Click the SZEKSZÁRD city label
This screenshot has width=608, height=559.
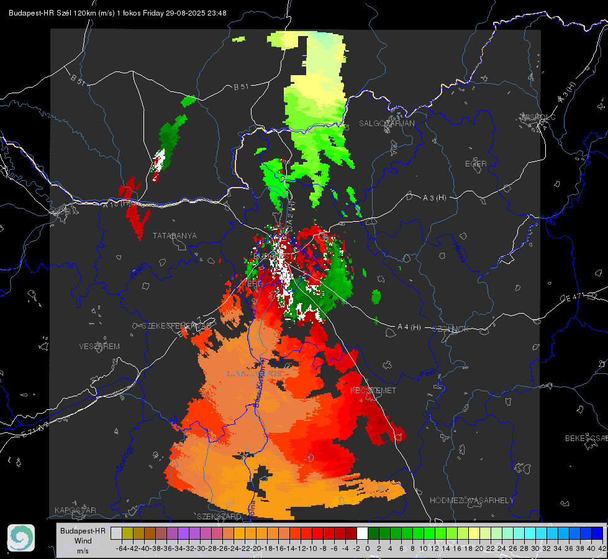pyautogui.click(x=219, y=516)
